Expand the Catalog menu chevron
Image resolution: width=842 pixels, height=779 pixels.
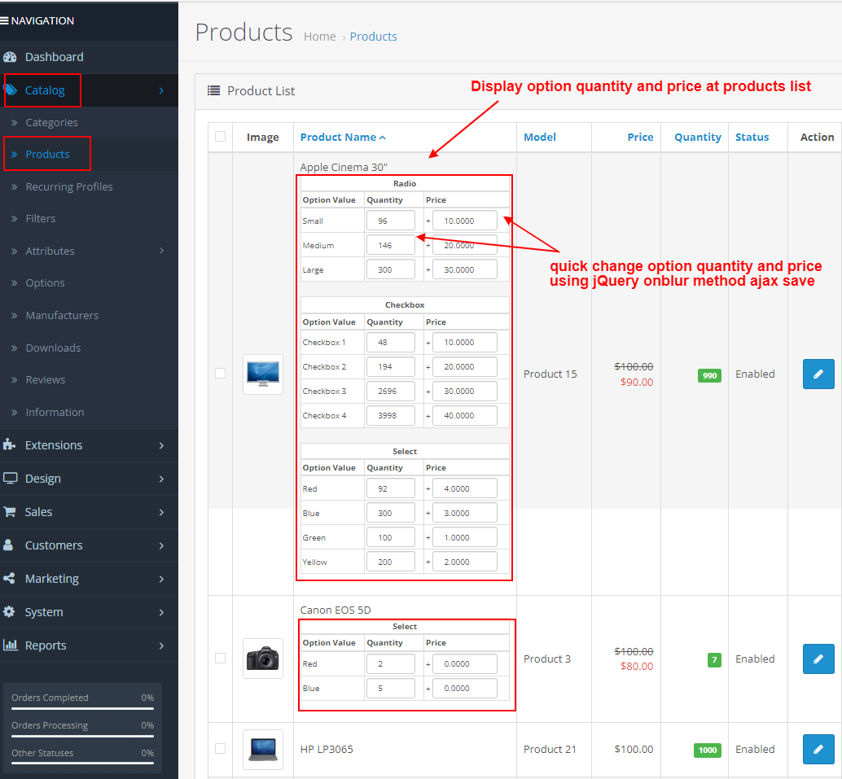(x=161, y=90)
